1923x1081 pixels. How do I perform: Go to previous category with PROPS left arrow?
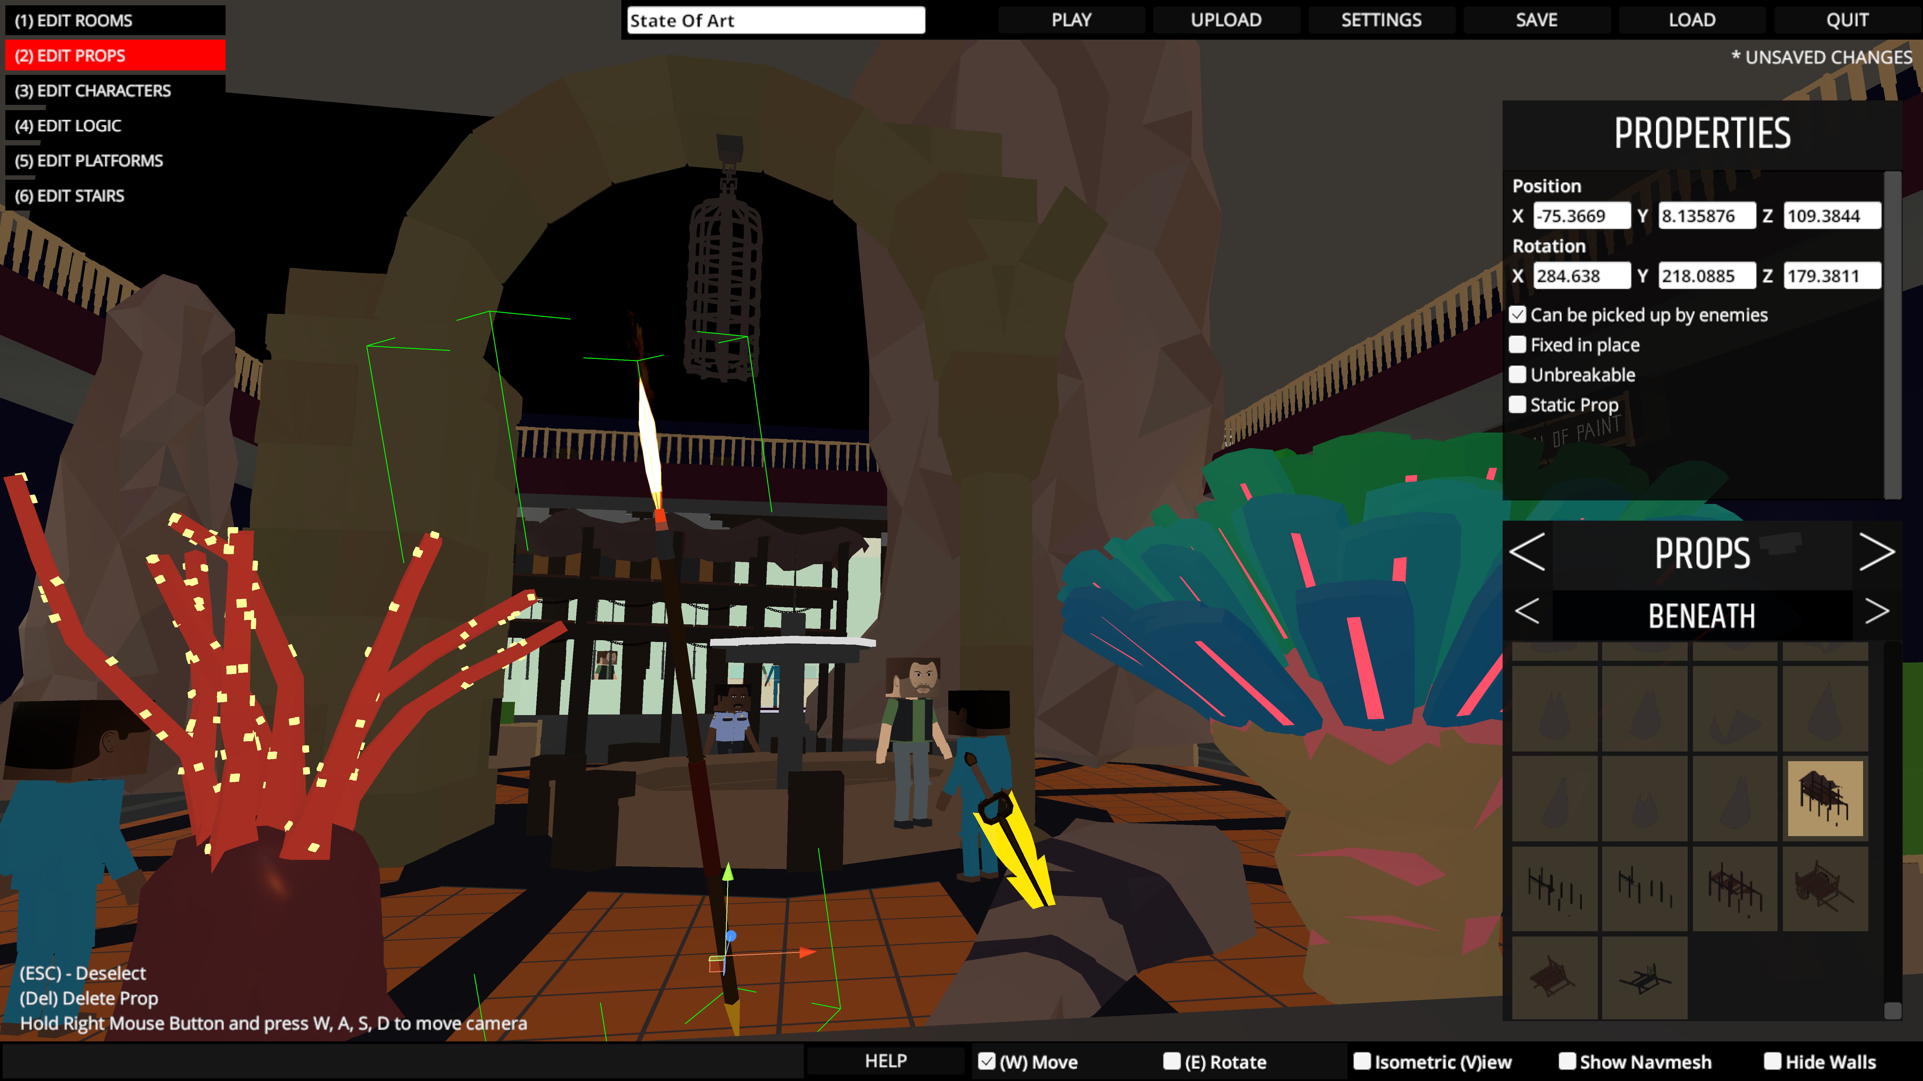pyautogui.click(x=1527, y=553)
